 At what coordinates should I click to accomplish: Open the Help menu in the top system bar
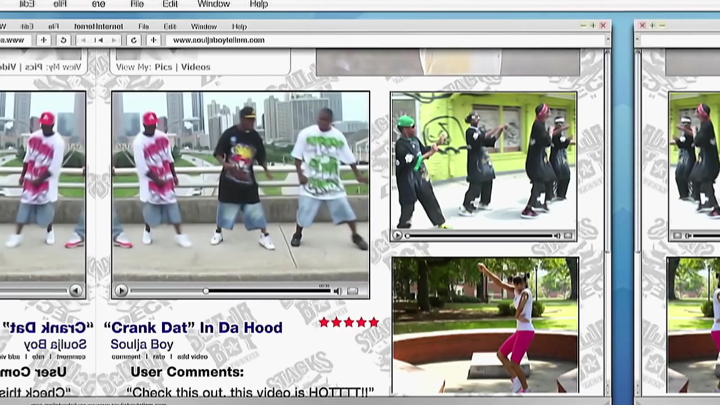tap(259, 4)
